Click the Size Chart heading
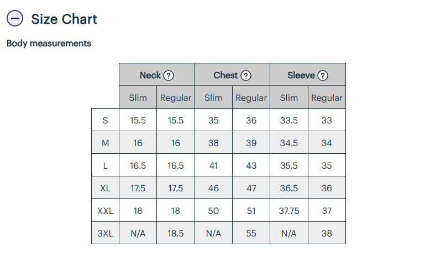Image resolution: width=441 pixels, height=258 pixels. [x=64, y=19]
